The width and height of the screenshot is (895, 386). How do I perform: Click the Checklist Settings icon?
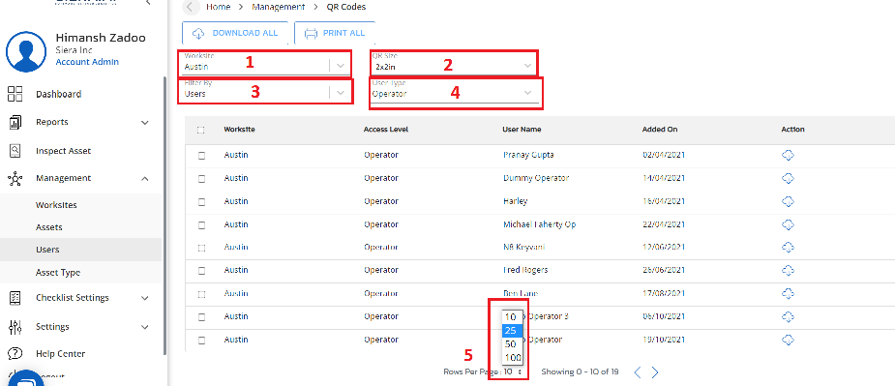pyautogui.click(x=15, y=298)
